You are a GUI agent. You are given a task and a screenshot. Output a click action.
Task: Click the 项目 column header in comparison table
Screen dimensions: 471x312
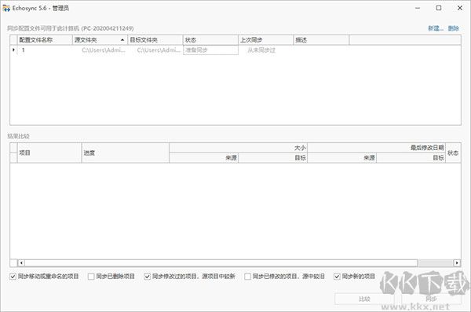(49, 152)
